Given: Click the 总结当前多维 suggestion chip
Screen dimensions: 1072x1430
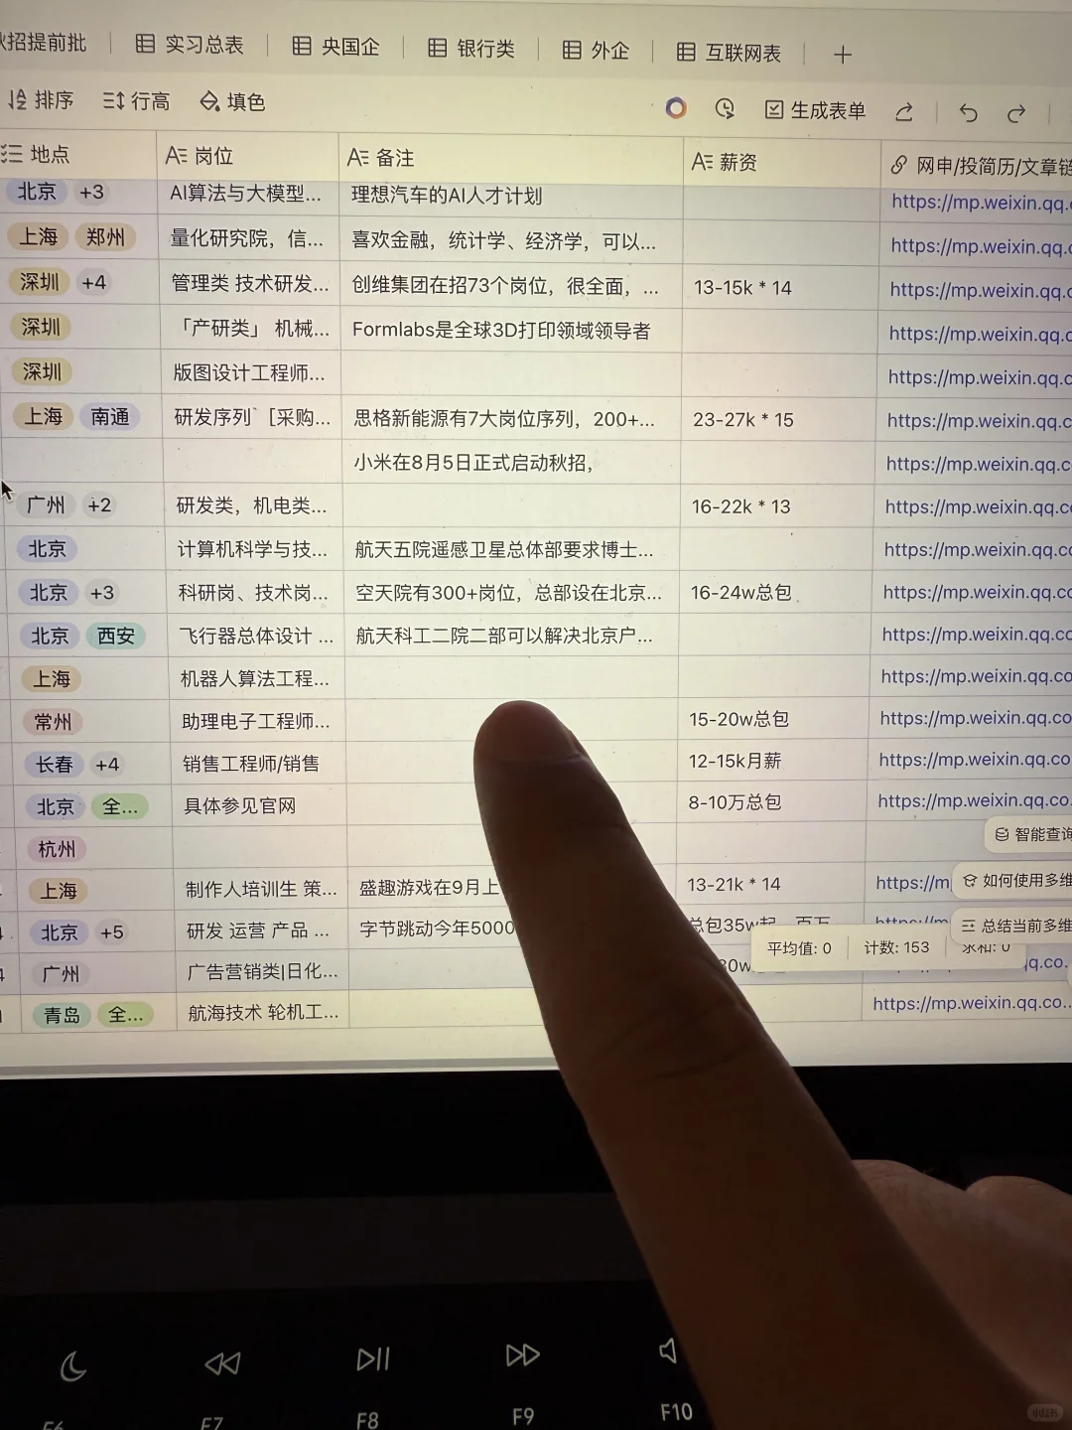Looking at the screenshot, I should click(x=1013, y=926).
